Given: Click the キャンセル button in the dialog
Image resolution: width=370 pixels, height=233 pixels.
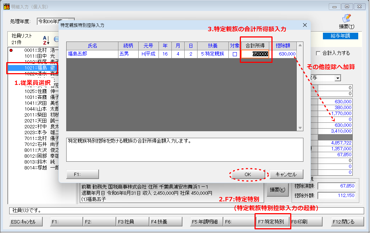Looking at the screenshot, I should [286, 174].
